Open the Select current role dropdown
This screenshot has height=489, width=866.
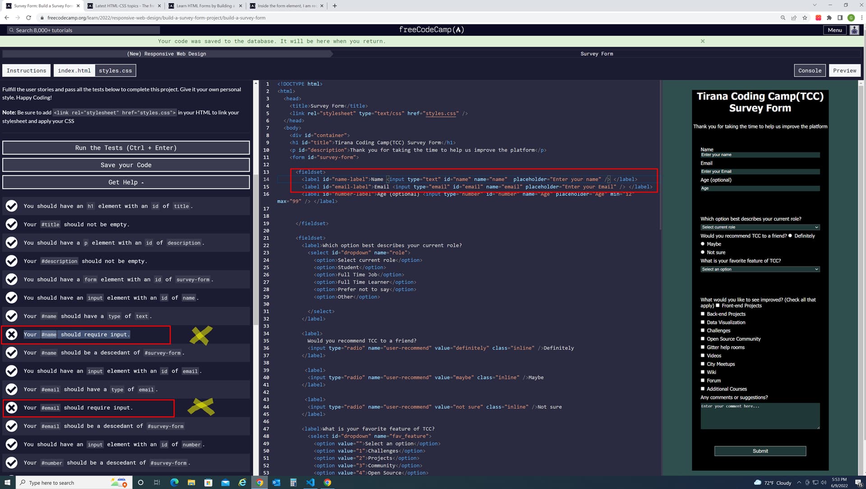[760, 227]
